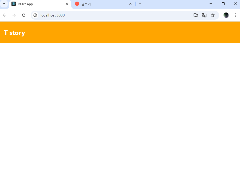View site information icon
This screenshot has width=240, height=177.
[x=35, y=15]
